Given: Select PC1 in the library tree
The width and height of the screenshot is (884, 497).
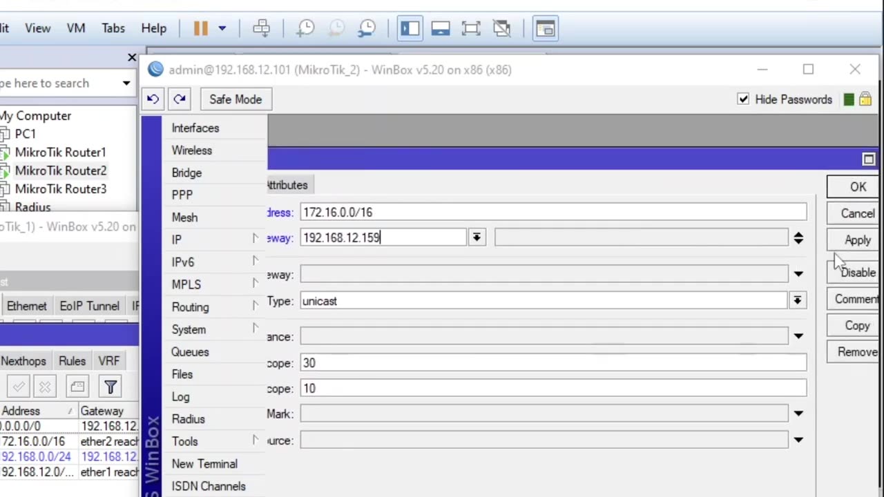Looking at the screenshot, I should coord(26,134).
